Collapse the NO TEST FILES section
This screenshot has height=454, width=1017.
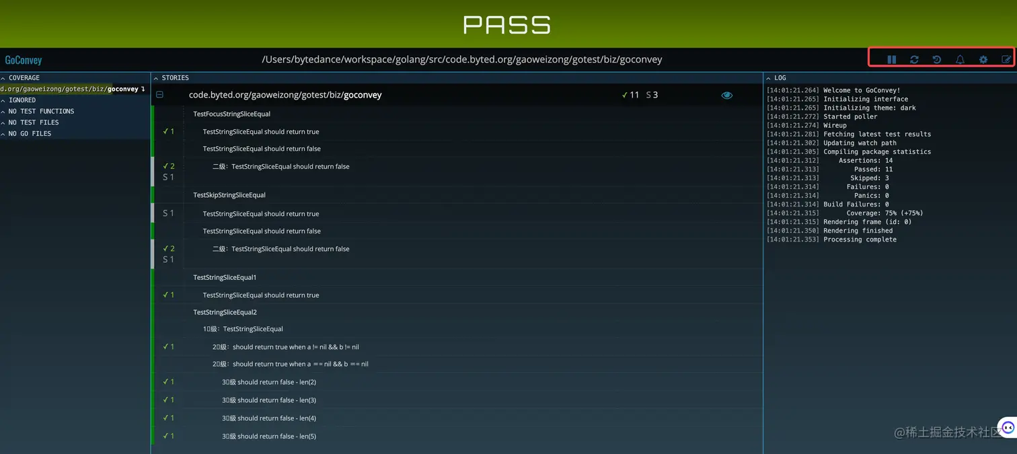[x=75, y=122]
